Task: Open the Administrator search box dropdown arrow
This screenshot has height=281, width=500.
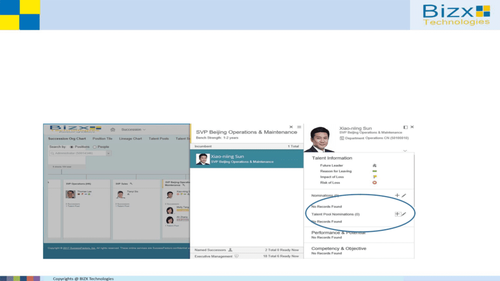Action: click(x=109, y=153)
